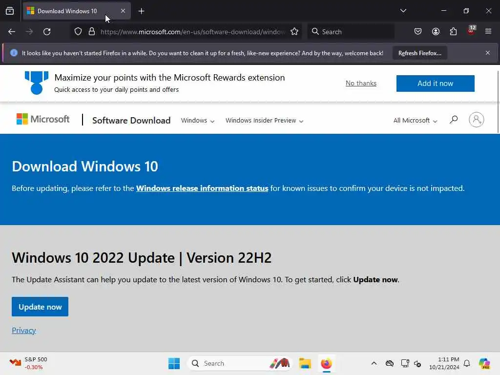Click the Update now button
Viewport: 500px width, 375px height.
[40, 307]
